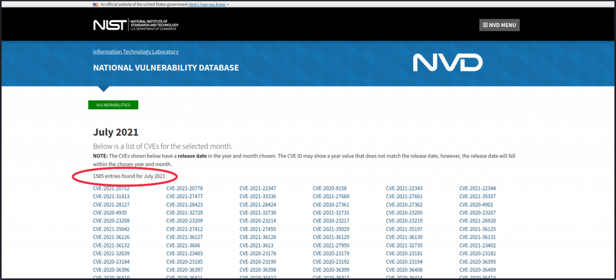Open the CVE-2020-9158 entry
The width and height of the screenshot is (616, 280).
[x=329, y=188]
